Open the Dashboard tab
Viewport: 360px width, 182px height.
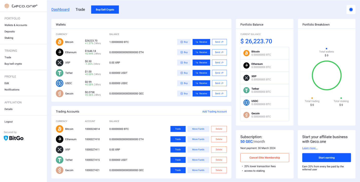60,9
